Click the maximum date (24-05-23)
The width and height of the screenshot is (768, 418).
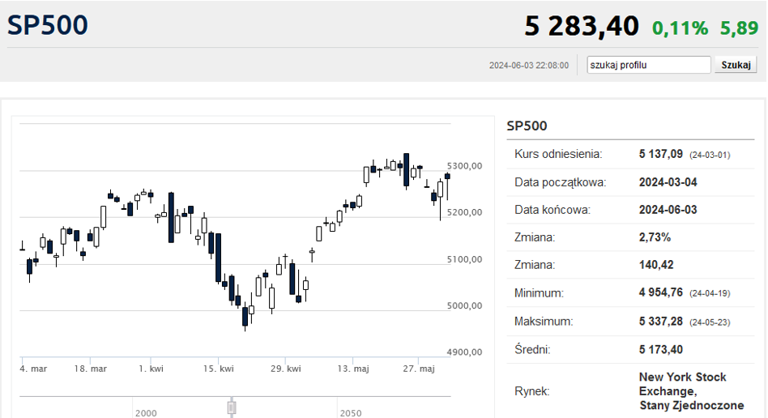[x=710, y=322]
